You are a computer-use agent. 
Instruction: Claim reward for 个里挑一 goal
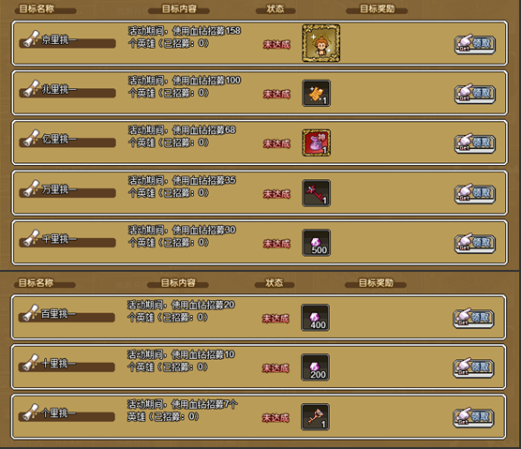(473, 417)
